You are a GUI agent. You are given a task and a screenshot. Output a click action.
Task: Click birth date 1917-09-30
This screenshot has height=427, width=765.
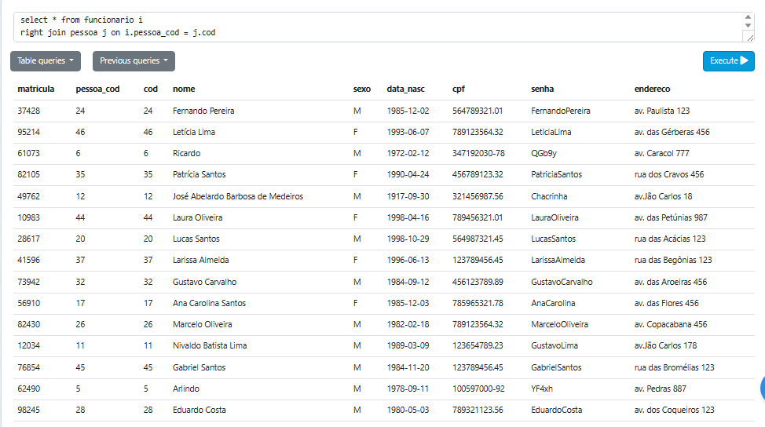coord(408,196)
